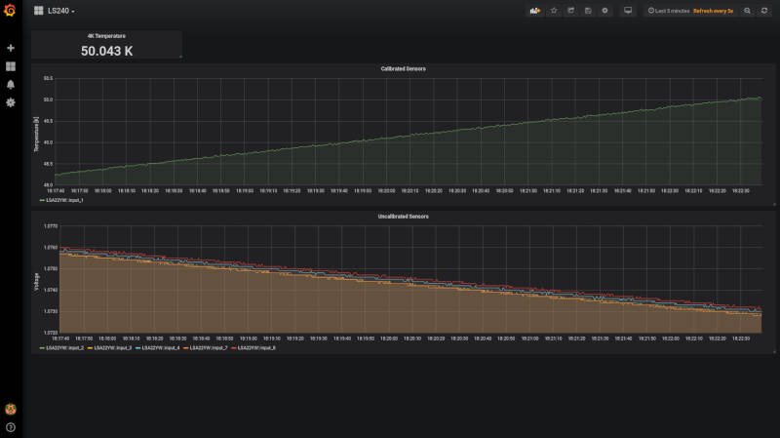Click the Refresh every 5s label

[713, 11]
